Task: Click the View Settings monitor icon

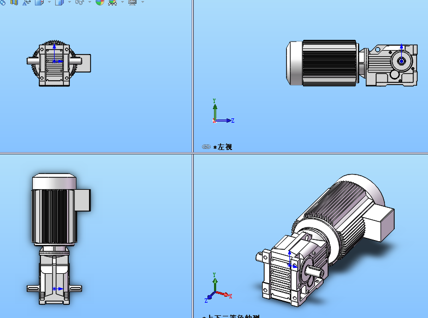Action: pyautogui.click(x=132, y=2)
